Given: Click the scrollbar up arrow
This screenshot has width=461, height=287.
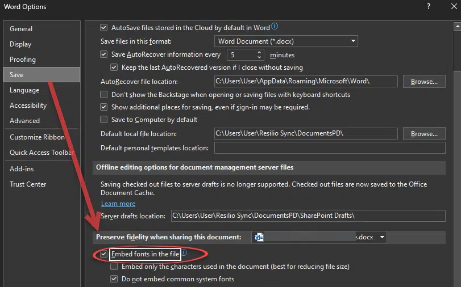Looking at the screenshot, I should pos(457,27).
